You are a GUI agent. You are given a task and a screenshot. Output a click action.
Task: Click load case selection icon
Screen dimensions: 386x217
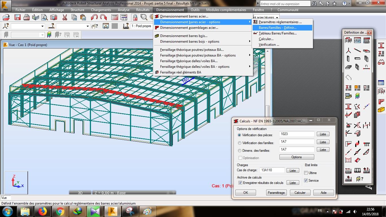click(x=126, y=26)
